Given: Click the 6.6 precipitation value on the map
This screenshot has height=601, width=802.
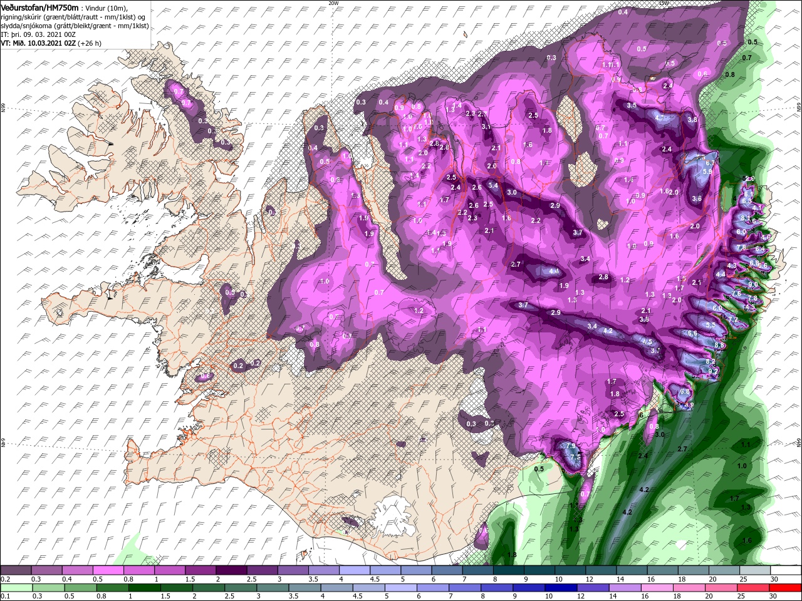Looking at the screenshot, I should 692,334.
